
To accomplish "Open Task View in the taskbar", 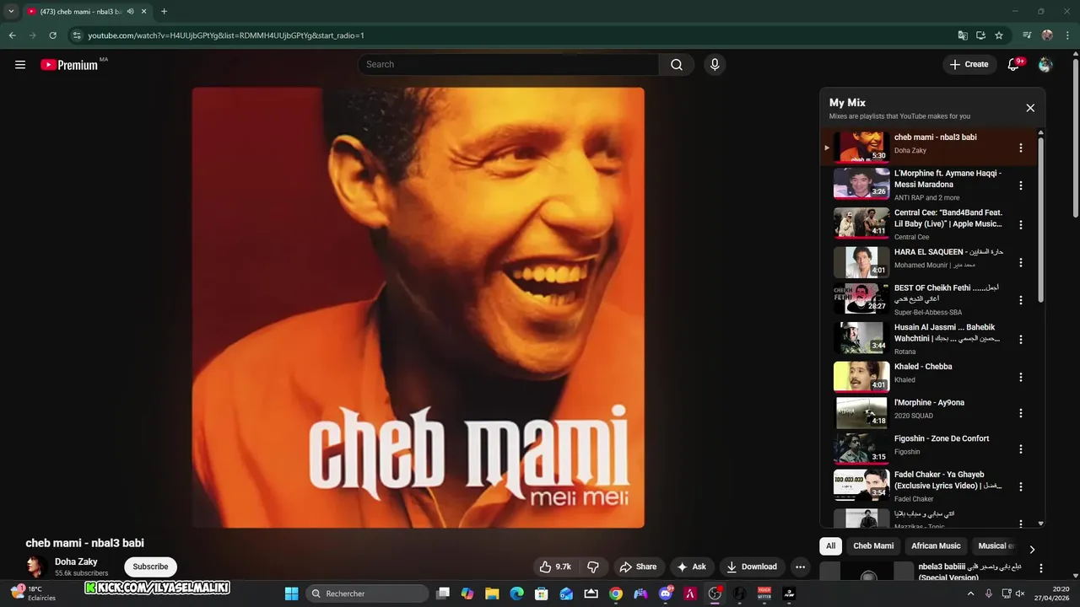I will [x=443, y=594].
